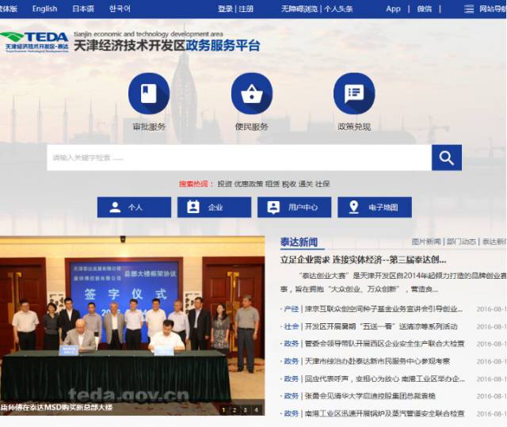
Task: Switch language to 日本語
Action: tap(83, 9)
